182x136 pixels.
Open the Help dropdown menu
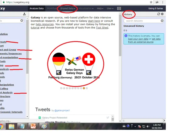tap(100, 8)
